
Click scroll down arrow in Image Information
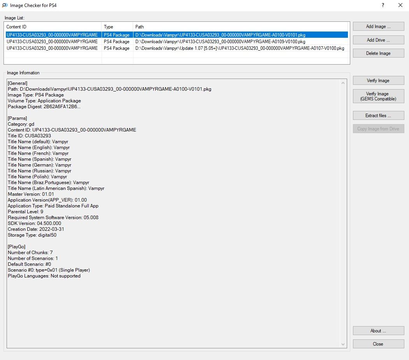[343, 344]
